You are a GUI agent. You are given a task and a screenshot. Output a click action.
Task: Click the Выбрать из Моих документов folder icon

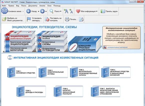click(x=4, y=19)
